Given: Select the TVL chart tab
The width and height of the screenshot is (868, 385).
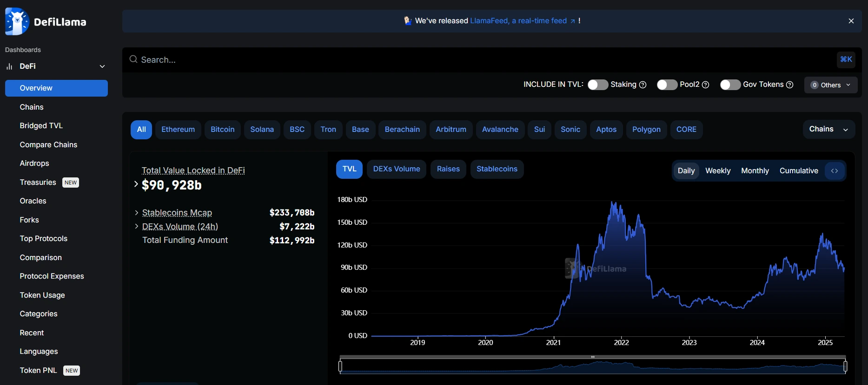Looking at the screenshot, I should (x=350, y=169).
